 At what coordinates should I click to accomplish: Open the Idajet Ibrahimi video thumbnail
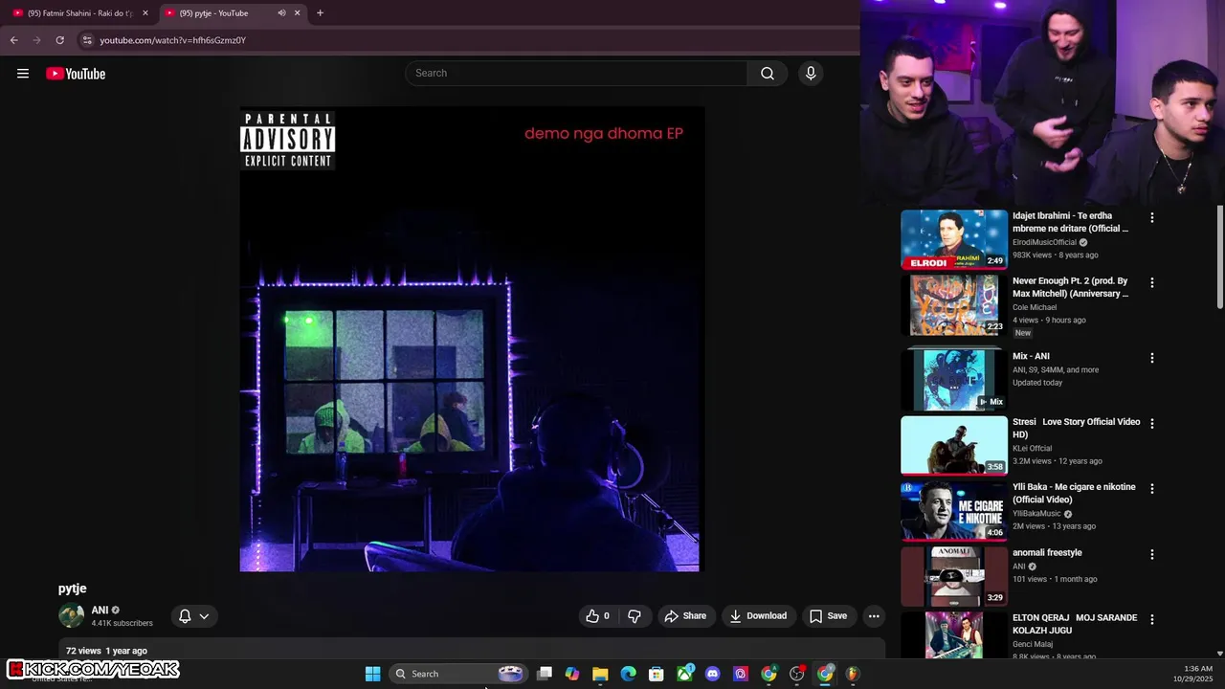[954, 239]
